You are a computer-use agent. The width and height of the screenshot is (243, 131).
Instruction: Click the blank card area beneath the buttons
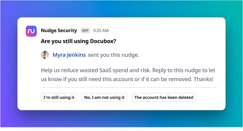click(x=122, y=106)
